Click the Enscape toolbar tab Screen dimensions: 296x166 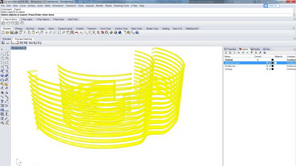(7, 39)
